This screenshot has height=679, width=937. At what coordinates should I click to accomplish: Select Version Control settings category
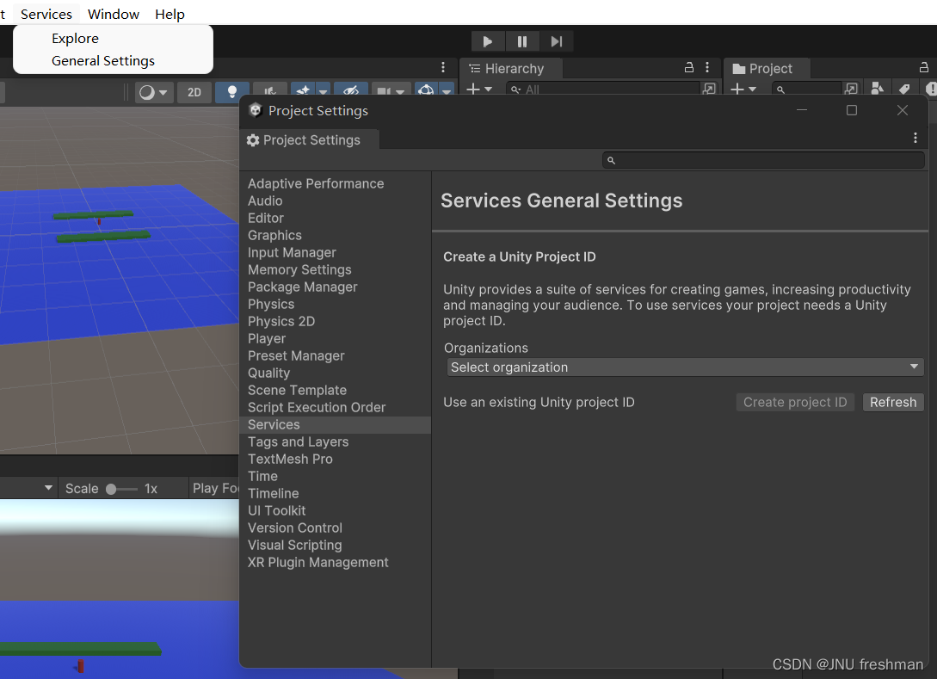coord(295,528)
